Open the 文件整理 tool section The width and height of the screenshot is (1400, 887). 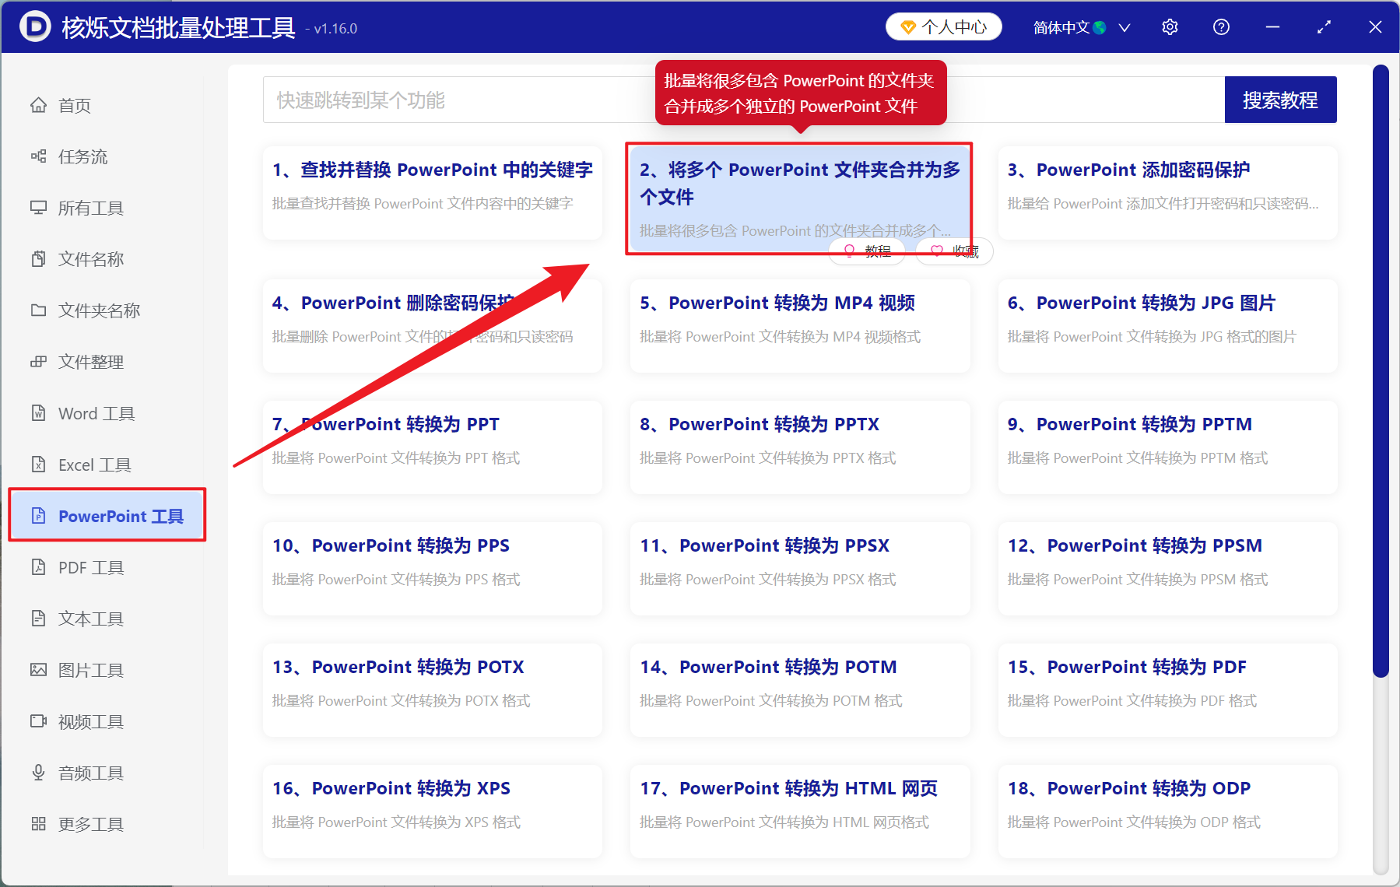coord(89,362)
